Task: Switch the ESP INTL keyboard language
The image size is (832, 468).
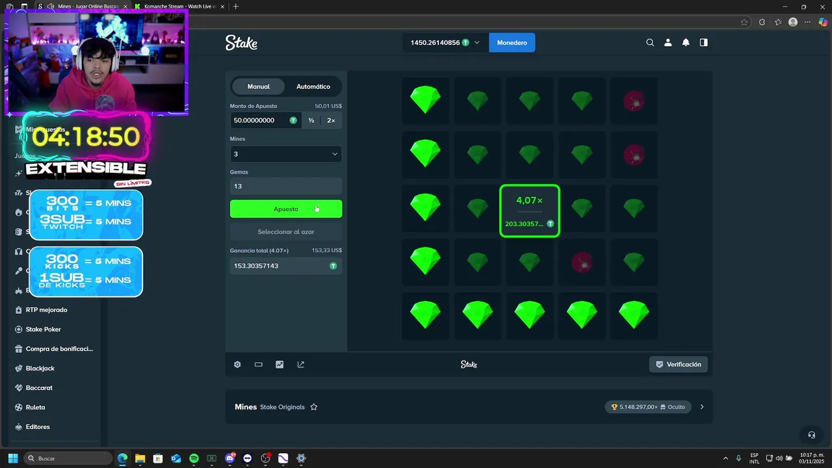Action: click(x=754, y=458)
